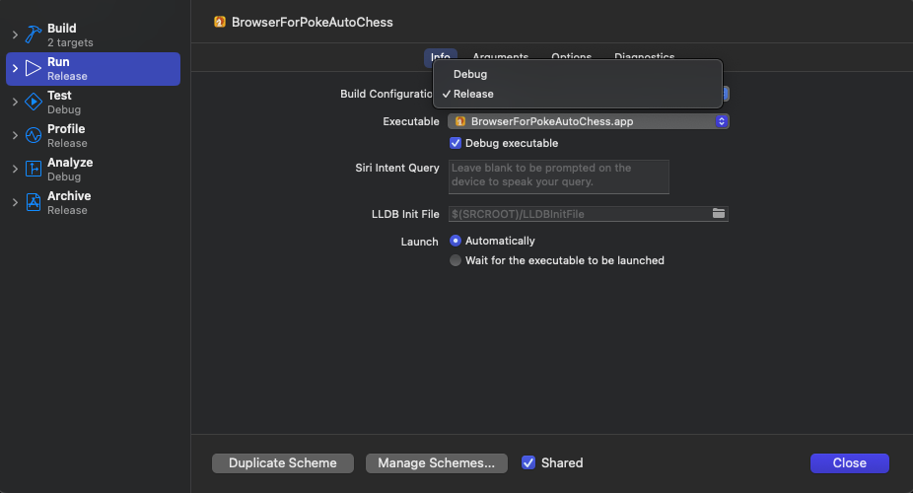This screenshot has height=493, width=913.
Task: Choose Debug in build configuration menu
Action: point(470,74)
